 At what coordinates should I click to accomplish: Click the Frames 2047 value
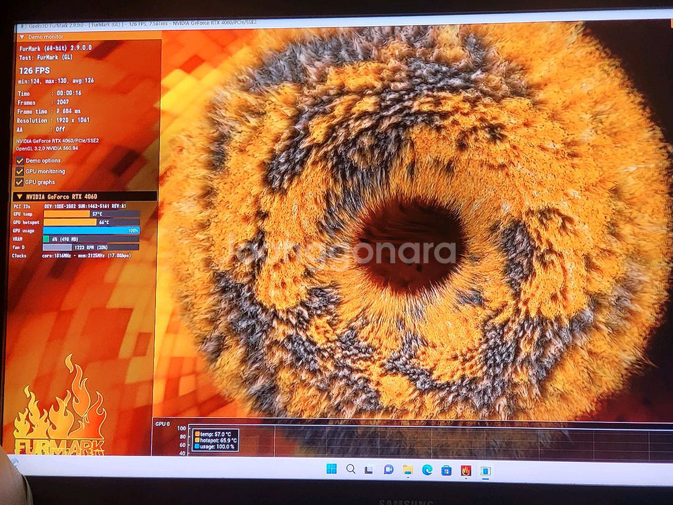pyautogui.click(x=63, y=102)
